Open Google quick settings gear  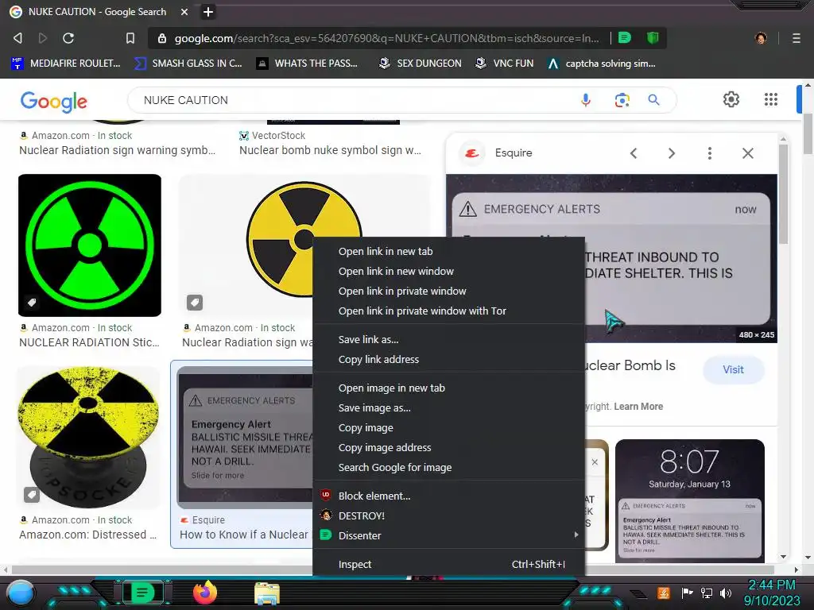pyautogui.click(x=731, y=99)
